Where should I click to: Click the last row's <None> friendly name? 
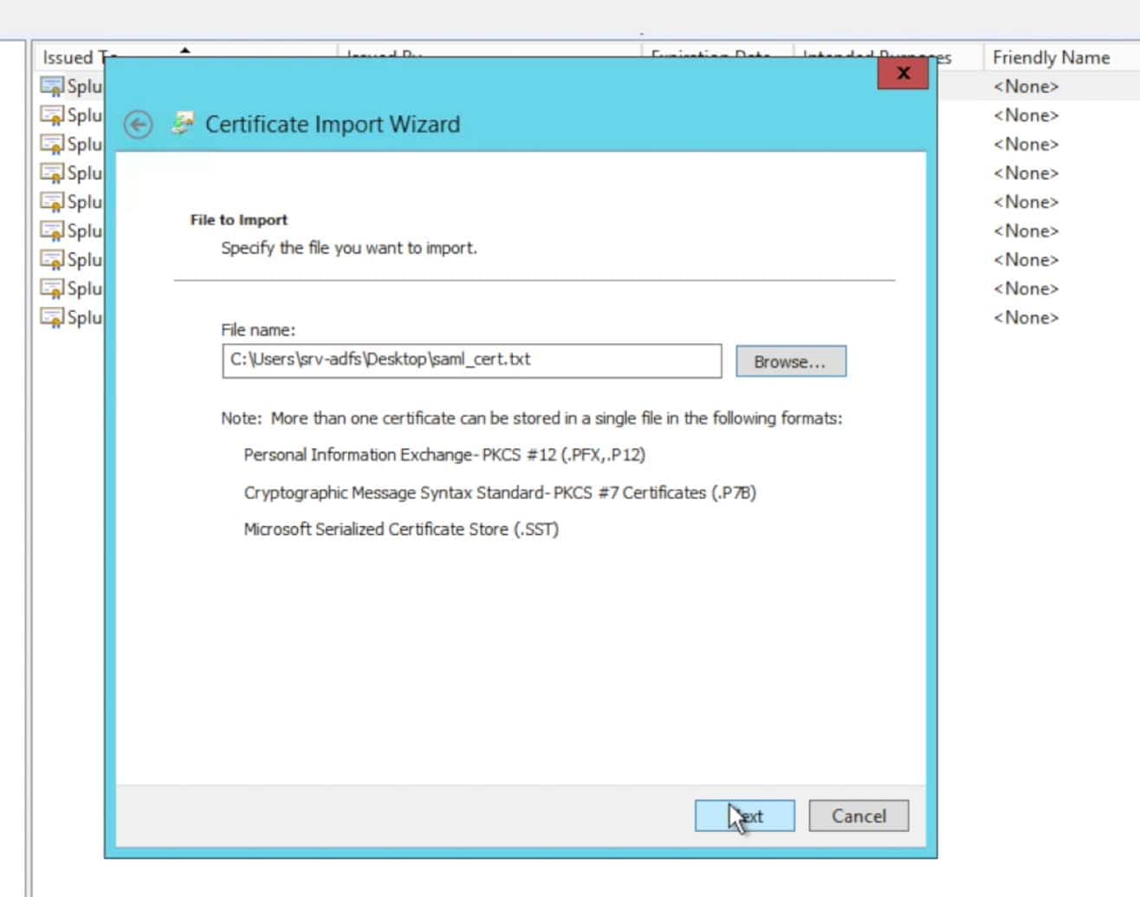point(1026,318)
